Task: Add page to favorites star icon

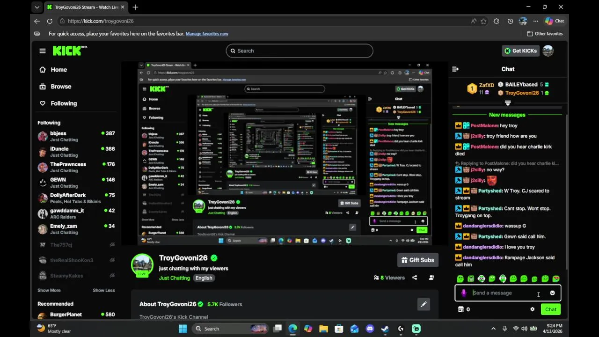Action: tap(483, 21)
